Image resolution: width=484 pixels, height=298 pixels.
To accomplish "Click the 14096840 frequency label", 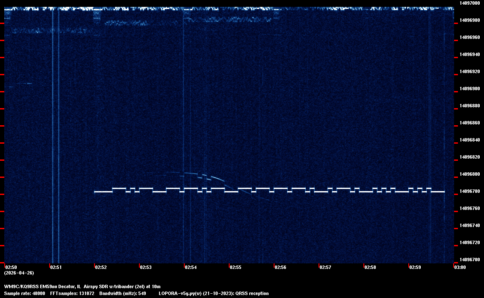I will click(470, 140).
